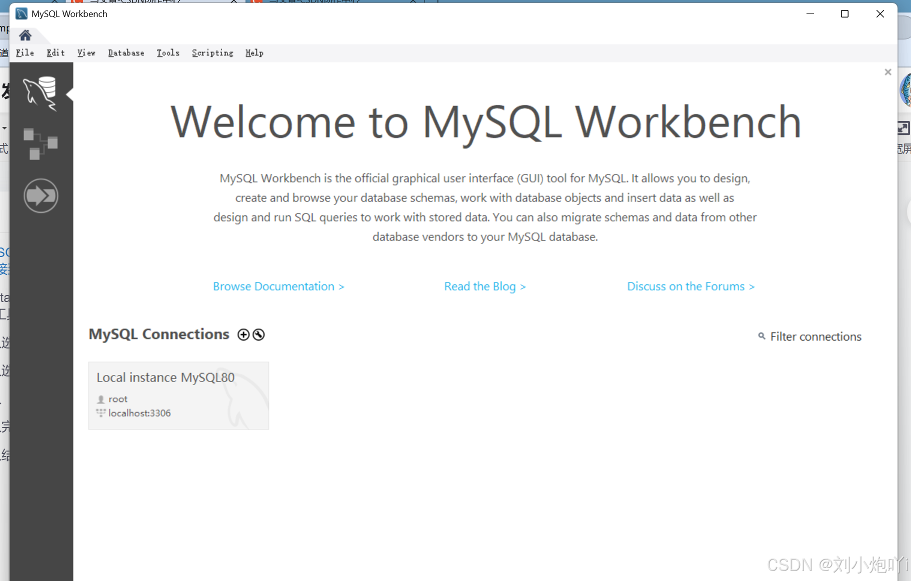Click the Discuss on the Forums link

click(x=691, y=286)
